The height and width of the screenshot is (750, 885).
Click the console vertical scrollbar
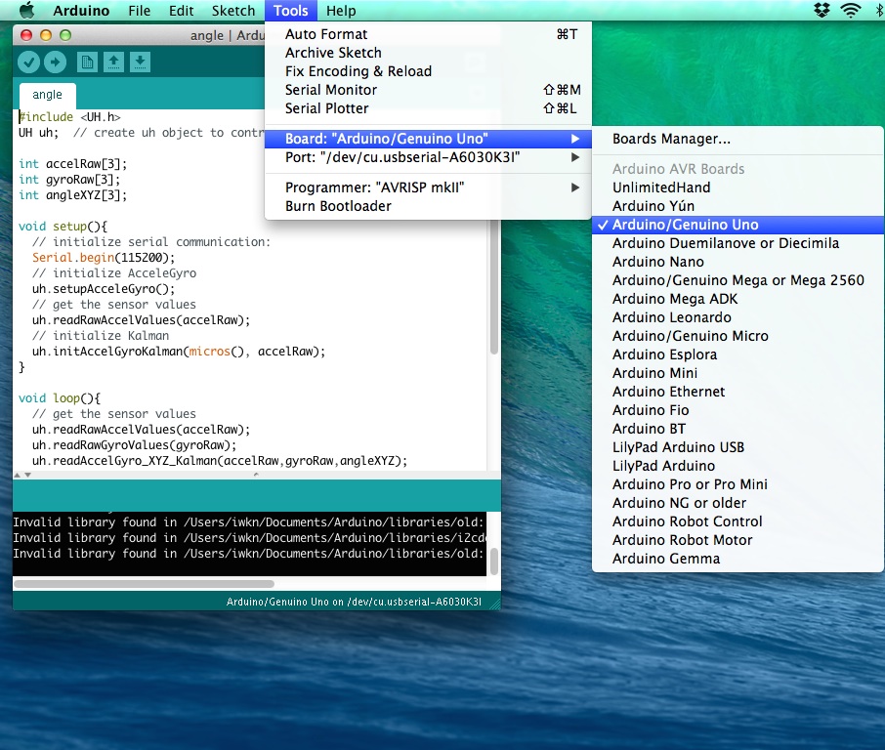point(494,562)
